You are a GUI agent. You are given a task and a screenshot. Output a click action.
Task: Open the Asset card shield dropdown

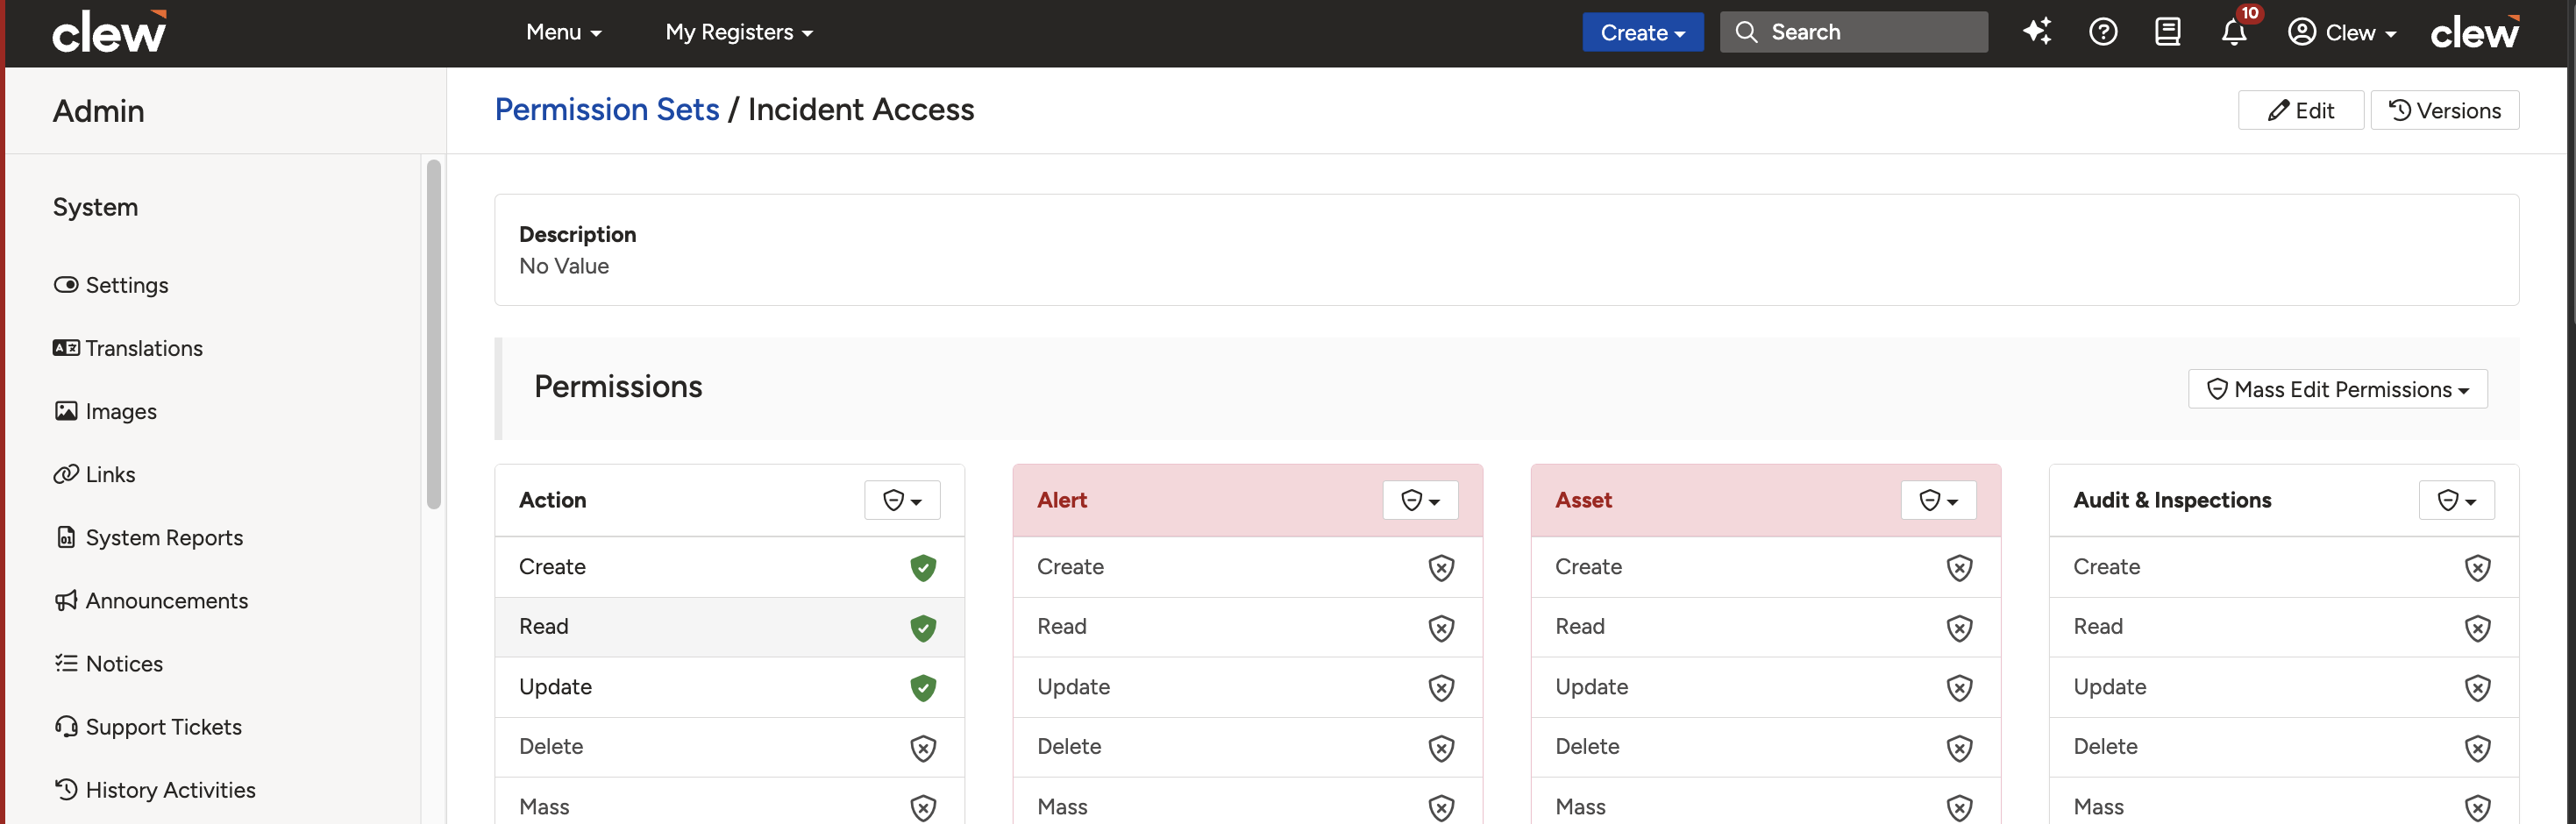pos(1938,500)
